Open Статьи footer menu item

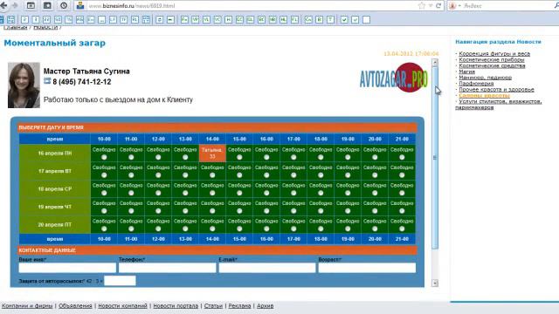point(213,306)
